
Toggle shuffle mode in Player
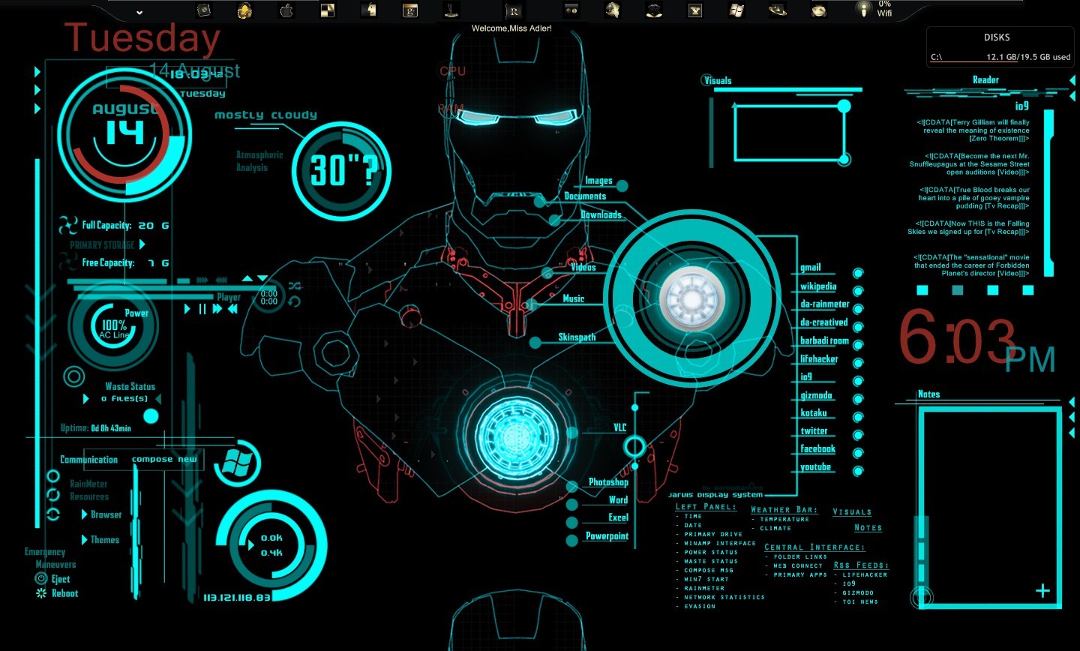(x=295, y=286)
